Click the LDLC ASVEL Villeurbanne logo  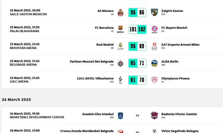coord(120,80)
